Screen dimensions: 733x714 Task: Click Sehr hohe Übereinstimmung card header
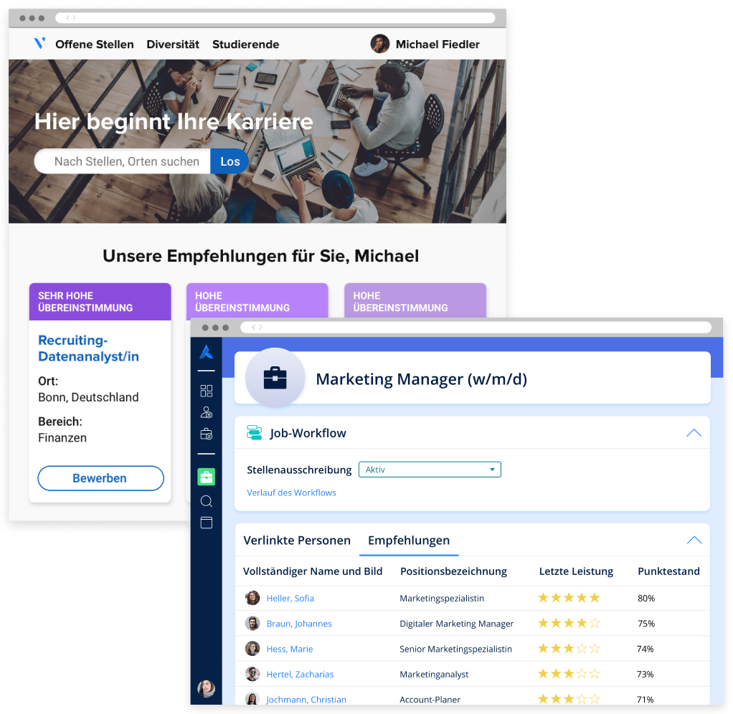pos(100,301)
